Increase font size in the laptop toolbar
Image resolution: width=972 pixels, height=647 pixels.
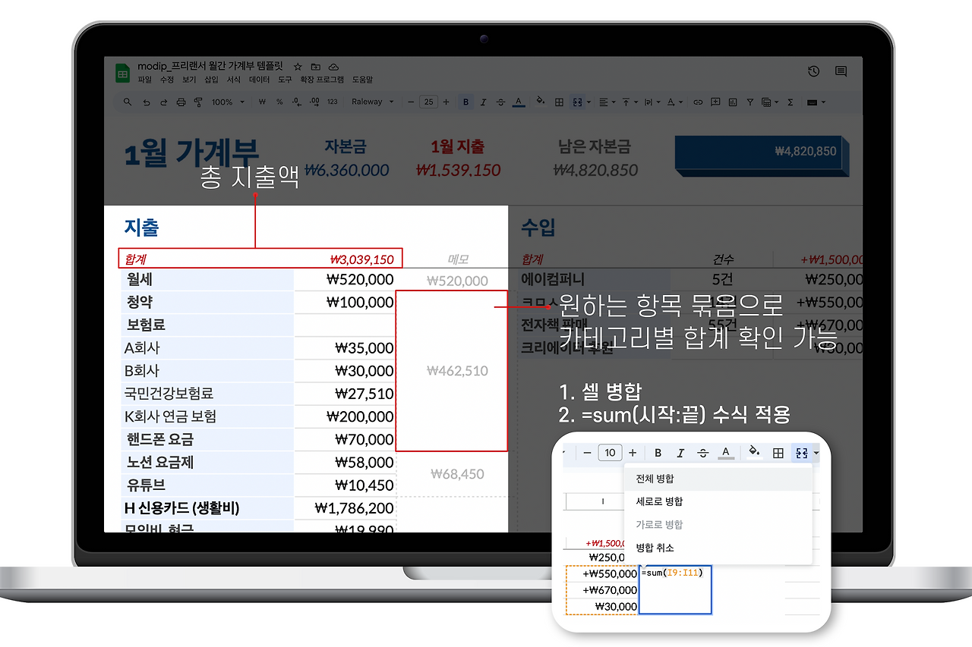tap(446, 102)
